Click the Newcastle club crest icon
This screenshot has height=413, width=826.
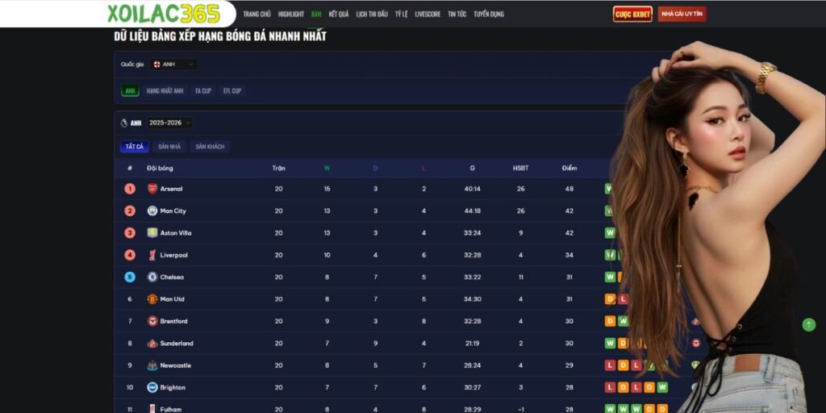[152, 365]
